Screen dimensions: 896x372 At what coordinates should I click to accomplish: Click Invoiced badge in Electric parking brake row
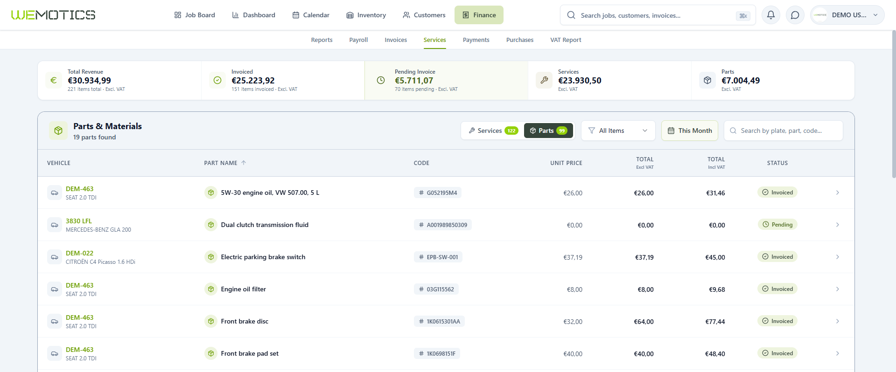[777, 257]
